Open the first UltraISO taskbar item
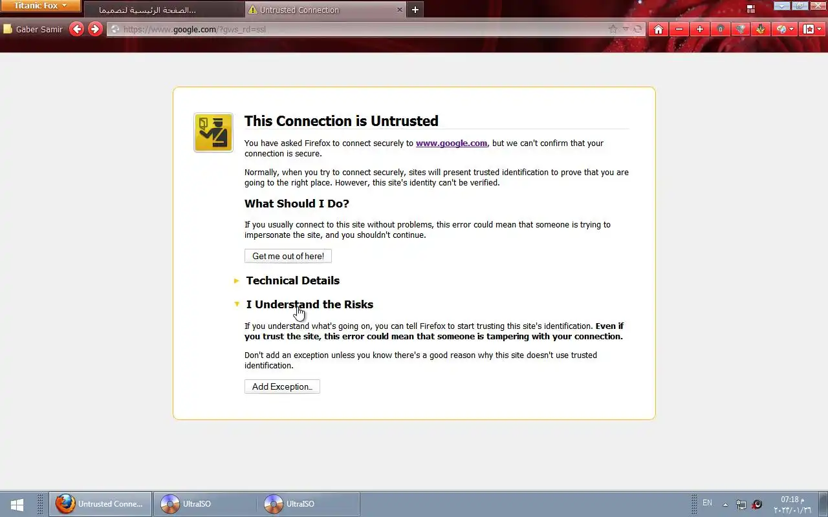This screenshot has width=828, height=517. 204,504
